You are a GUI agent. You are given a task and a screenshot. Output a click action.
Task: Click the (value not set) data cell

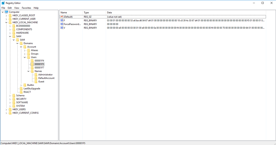[x=114, y=17]
